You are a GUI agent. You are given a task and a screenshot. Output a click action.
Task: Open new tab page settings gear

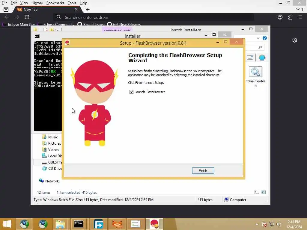(x=294, y=40)
